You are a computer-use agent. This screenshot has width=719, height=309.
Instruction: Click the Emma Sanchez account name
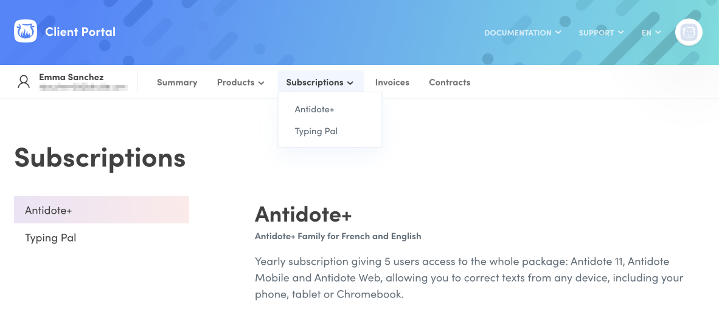[x=70, y=77]
